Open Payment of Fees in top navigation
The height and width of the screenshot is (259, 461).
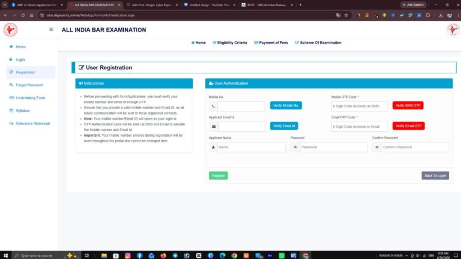point(271,43)
